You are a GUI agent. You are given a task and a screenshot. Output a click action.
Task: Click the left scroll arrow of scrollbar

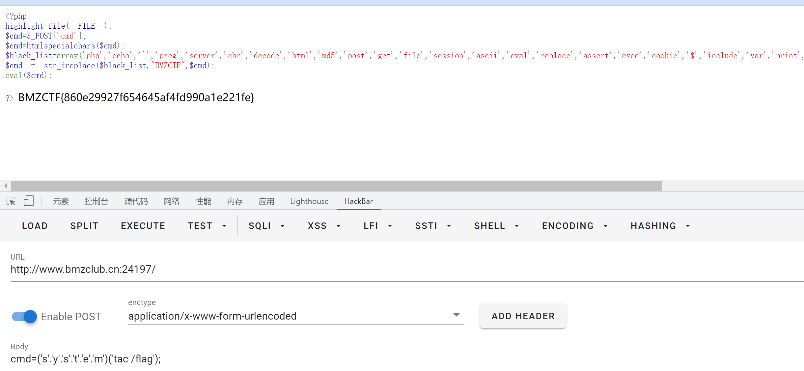point(5,186)
